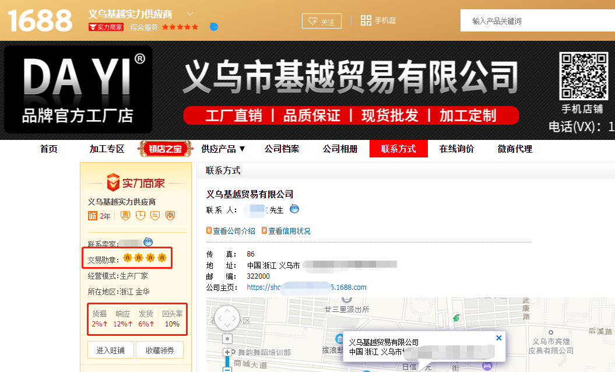This screenshot has width=615, height=372.
Task: Close the map address info popup
Action: pyautogui.click(x=499, y=338)
